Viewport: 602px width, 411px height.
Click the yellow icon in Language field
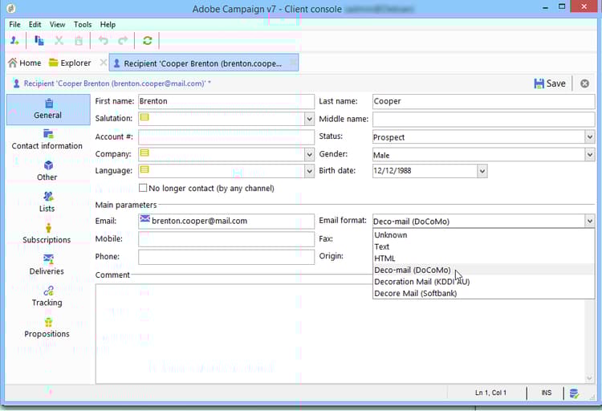point(144,169)
